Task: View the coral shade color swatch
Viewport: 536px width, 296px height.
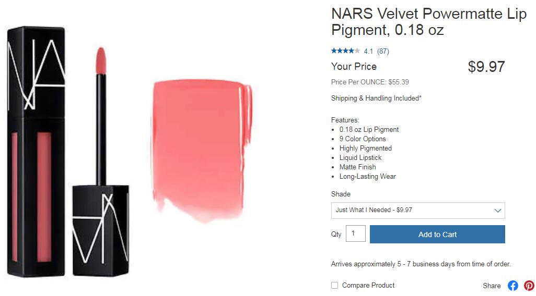Action: [x=202, y=150]
